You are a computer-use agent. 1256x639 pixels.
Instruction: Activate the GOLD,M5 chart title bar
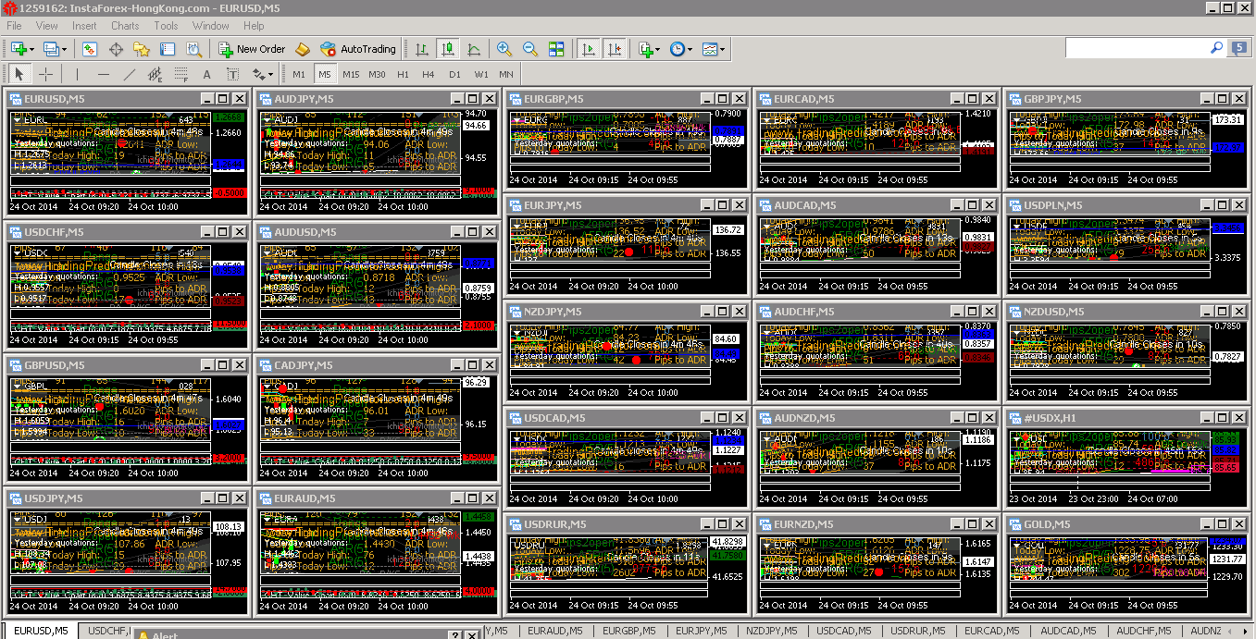(x=1125, y=524)
